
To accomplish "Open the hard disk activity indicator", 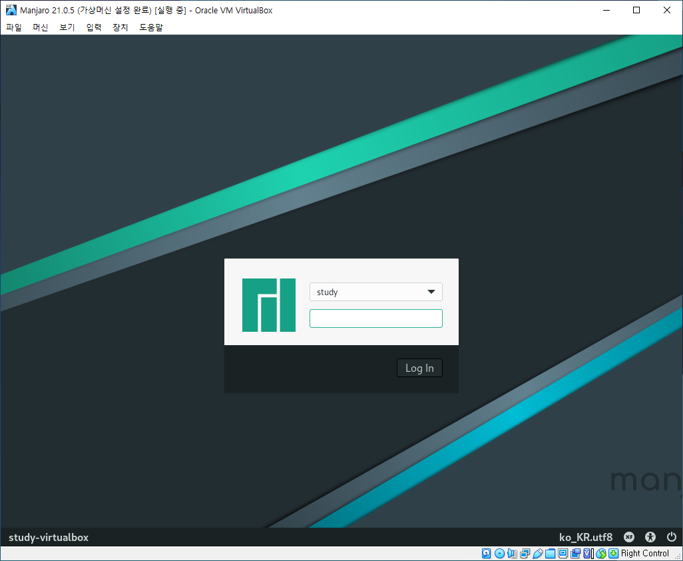I will click(x=486, y=554).
